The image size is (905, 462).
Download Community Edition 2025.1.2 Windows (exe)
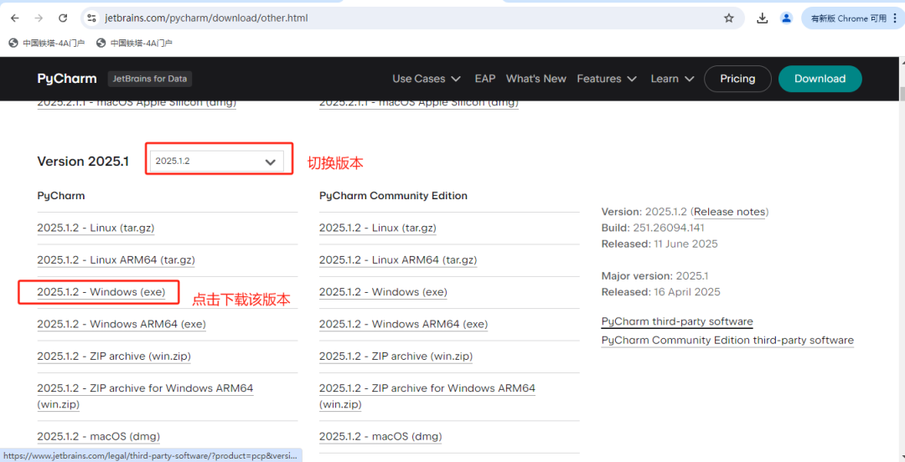tap(383, 292)
